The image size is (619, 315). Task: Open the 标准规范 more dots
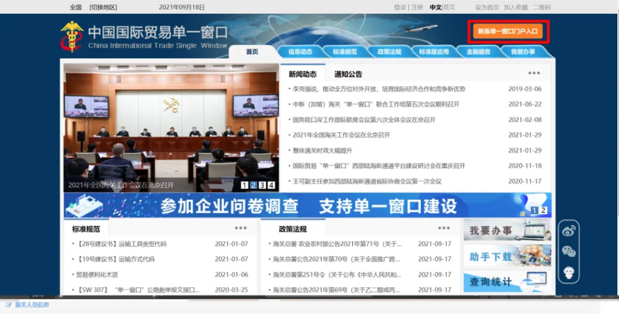point(241,228)
